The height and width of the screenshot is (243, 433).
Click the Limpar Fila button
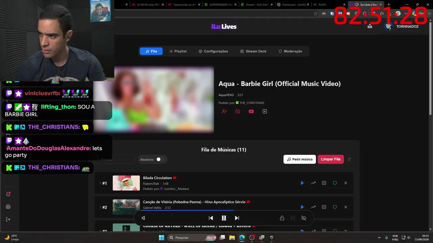(331, 159)
